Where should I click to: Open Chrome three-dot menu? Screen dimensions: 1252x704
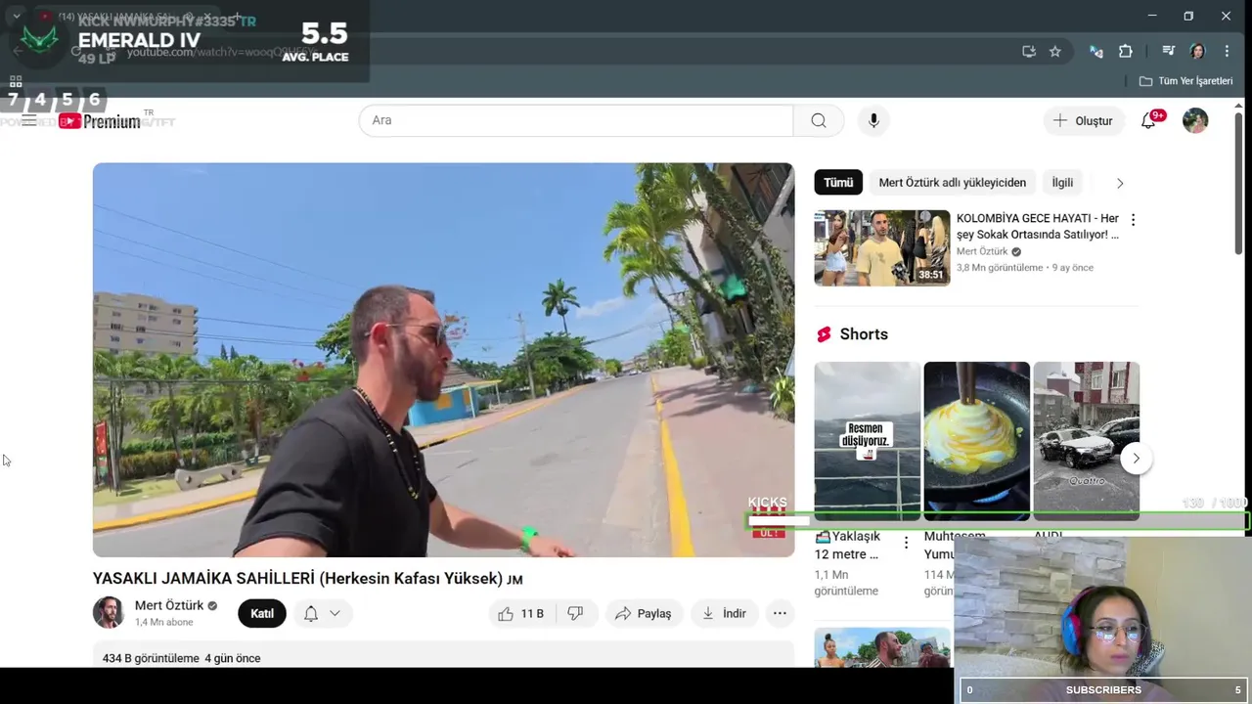(x=1227, y=51)
